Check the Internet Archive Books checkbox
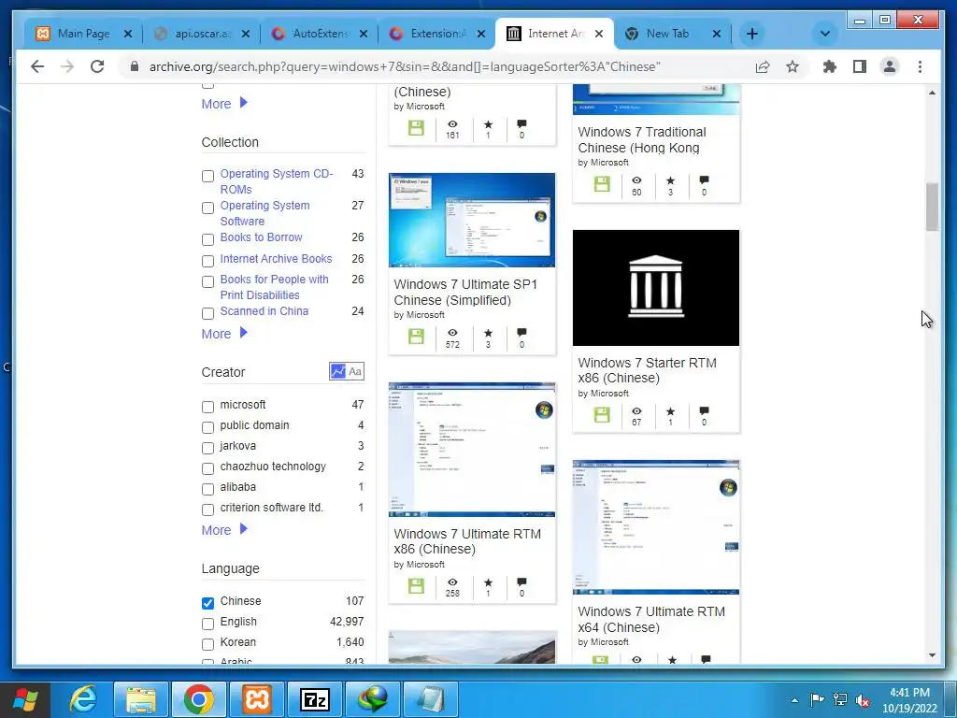Image resolution: width=957 pixels, height=718 pixels. [x=207, y=262]
